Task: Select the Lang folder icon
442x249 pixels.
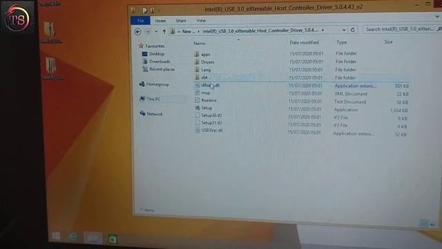Action: pos(197,69)
